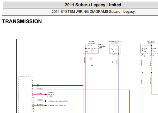
Task: Select the 'FUSE 5 7.5A' label
Action: tap(154, 50)
